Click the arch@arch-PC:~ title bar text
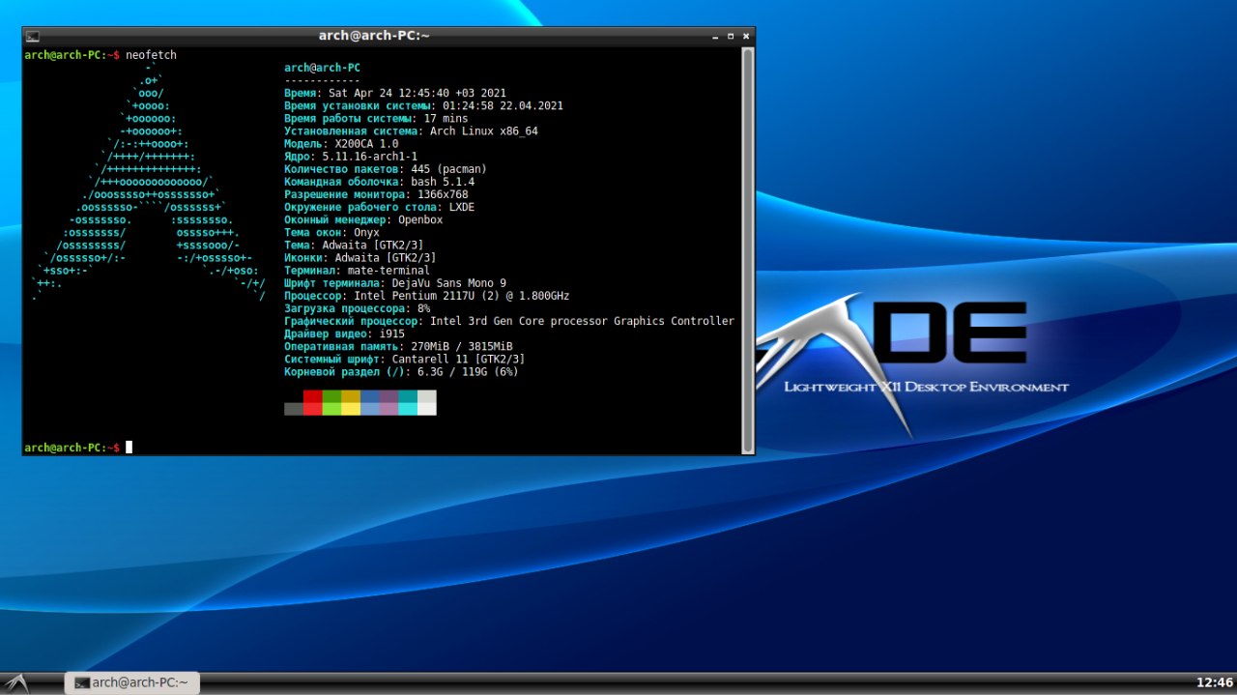The height and width of the screenshot is (695, 1237). coord(374,36)
